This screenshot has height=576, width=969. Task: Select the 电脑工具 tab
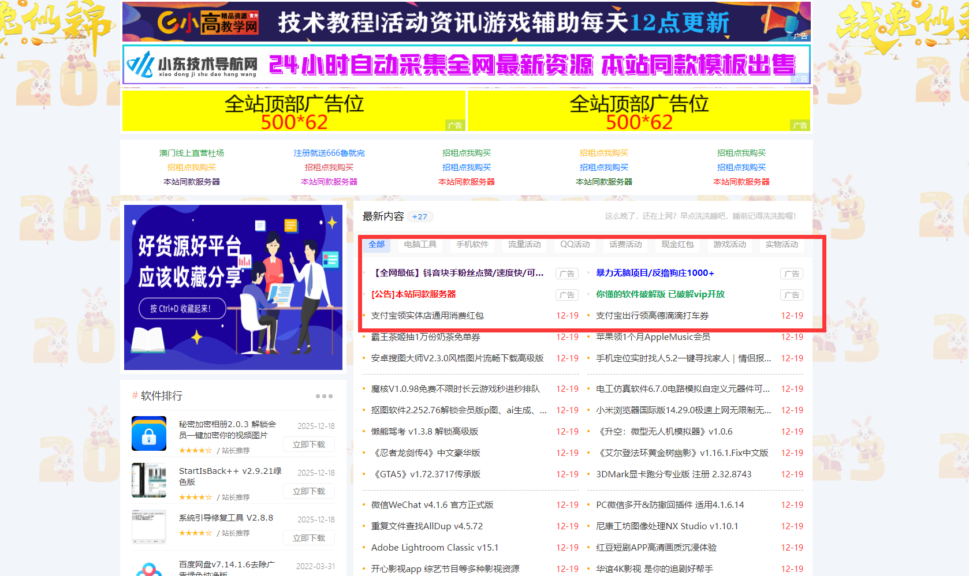(420, 245)
